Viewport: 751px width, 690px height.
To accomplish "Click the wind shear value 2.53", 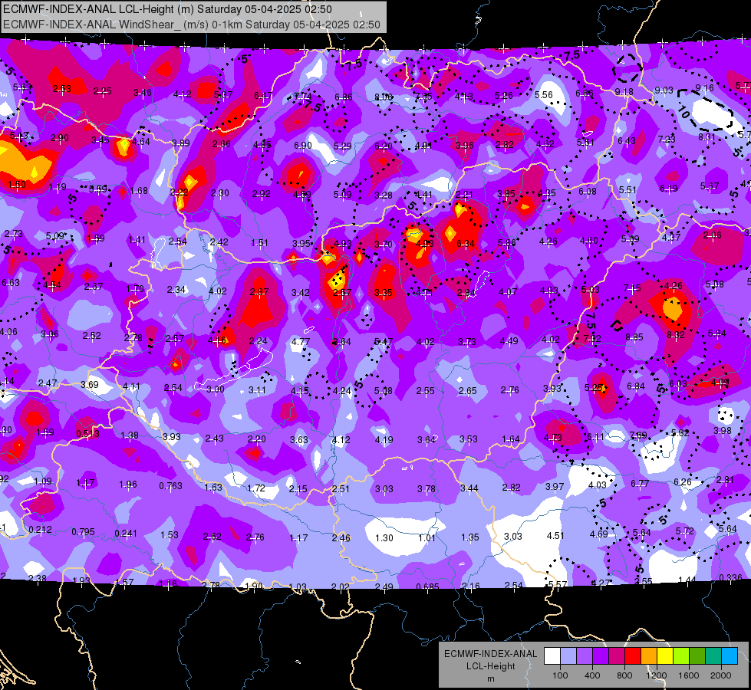I will coord(62,89).
